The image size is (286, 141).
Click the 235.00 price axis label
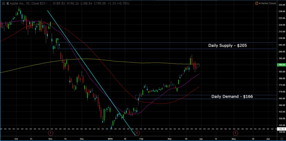coord(282,5)
